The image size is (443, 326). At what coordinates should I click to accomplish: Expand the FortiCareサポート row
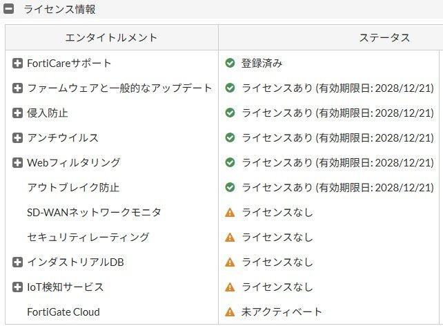[18, 64]
